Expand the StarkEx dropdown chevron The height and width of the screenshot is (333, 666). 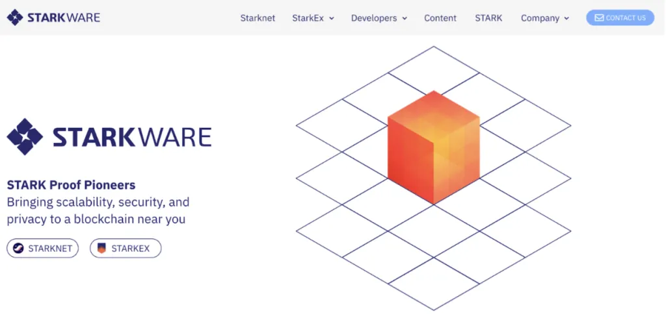[332, 19]
